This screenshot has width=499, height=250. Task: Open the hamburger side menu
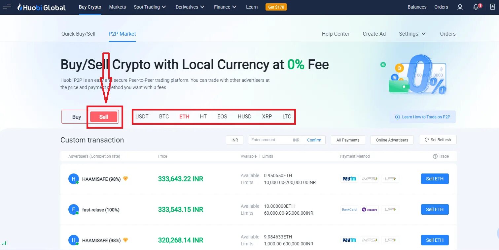tap(7, 7)
